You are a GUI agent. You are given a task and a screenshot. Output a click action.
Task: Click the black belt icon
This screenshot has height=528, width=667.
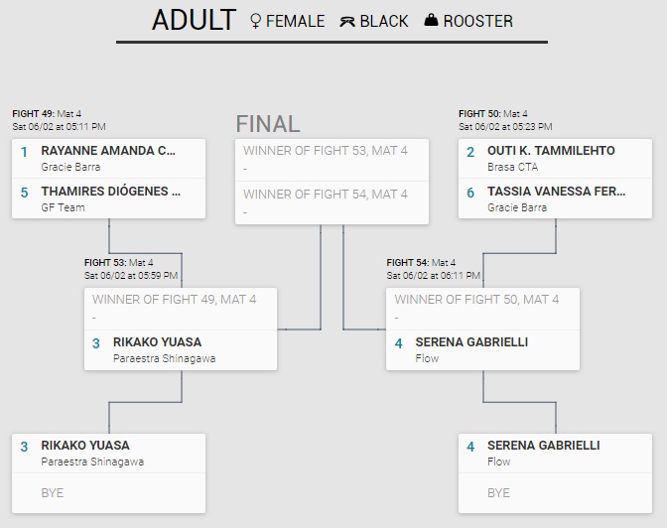[x=347, y=21]
